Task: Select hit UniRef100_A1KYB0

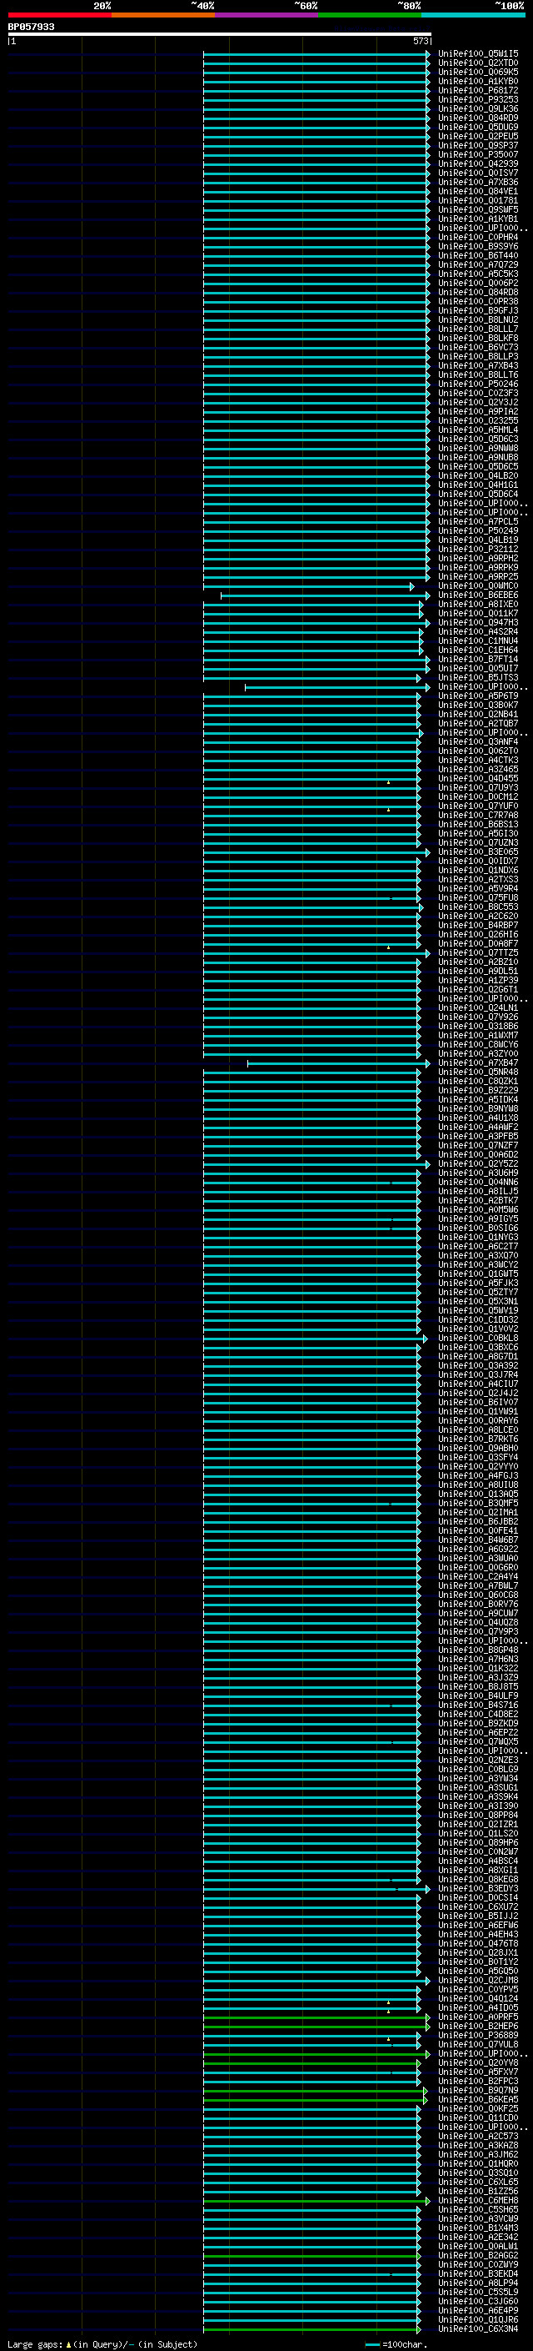Action: click(478, 81)
